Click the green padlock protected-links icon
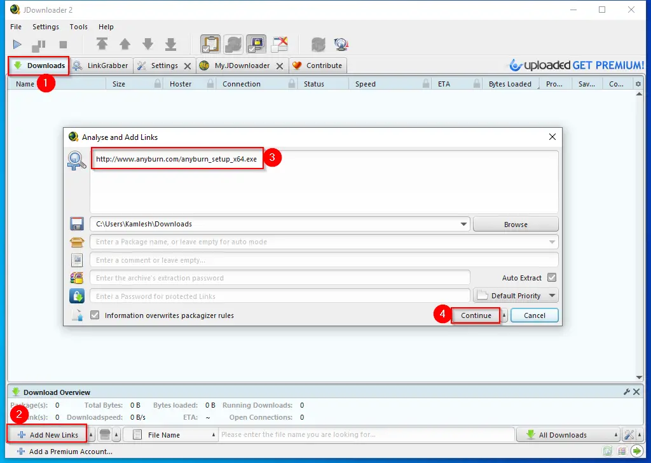 coord(77,296)
